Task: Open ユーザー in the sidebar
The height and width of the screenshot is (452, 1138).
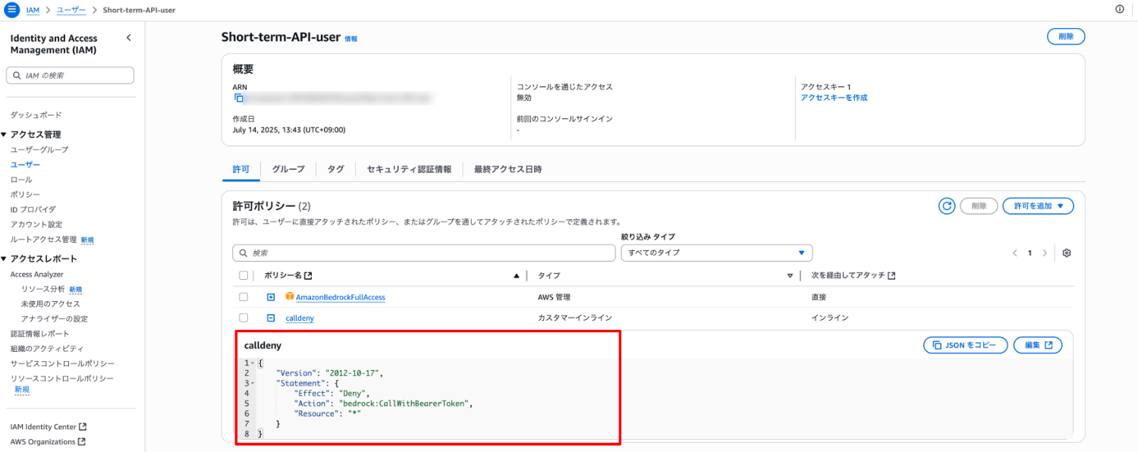Action: (25, 165)
